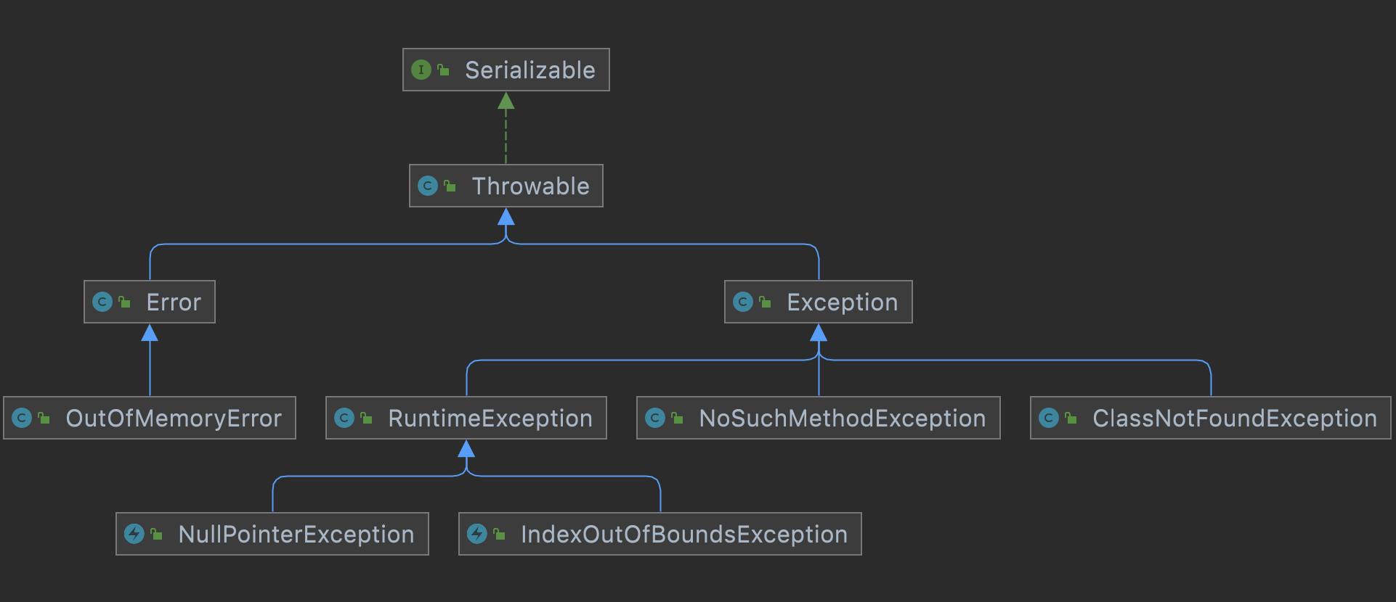Select the NoSuchMethodException node
This screenshot has height=602, width=1396.
pyautogui.click(x=819, y=418)
